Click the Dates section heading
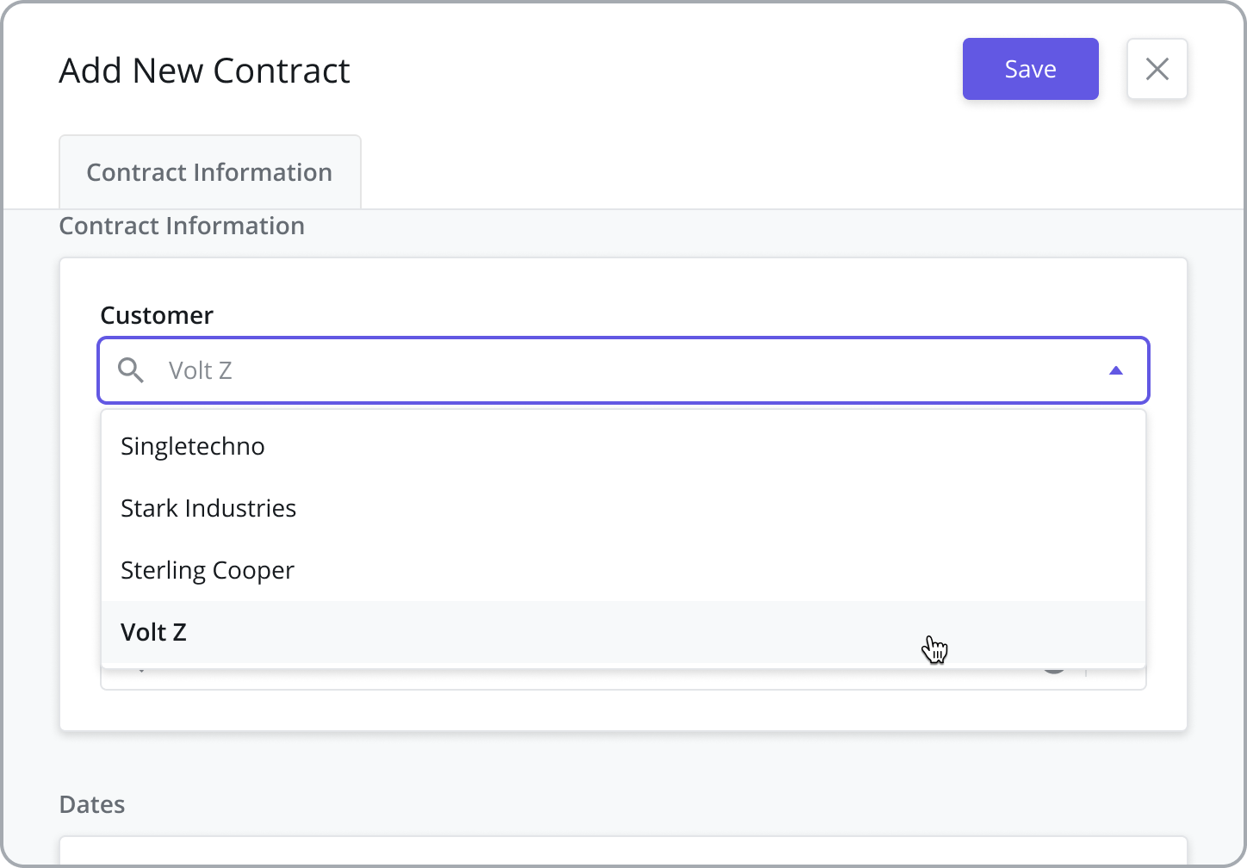This screenshot has width=1247, height=868. pyautogui.click(x=92, y=804)
